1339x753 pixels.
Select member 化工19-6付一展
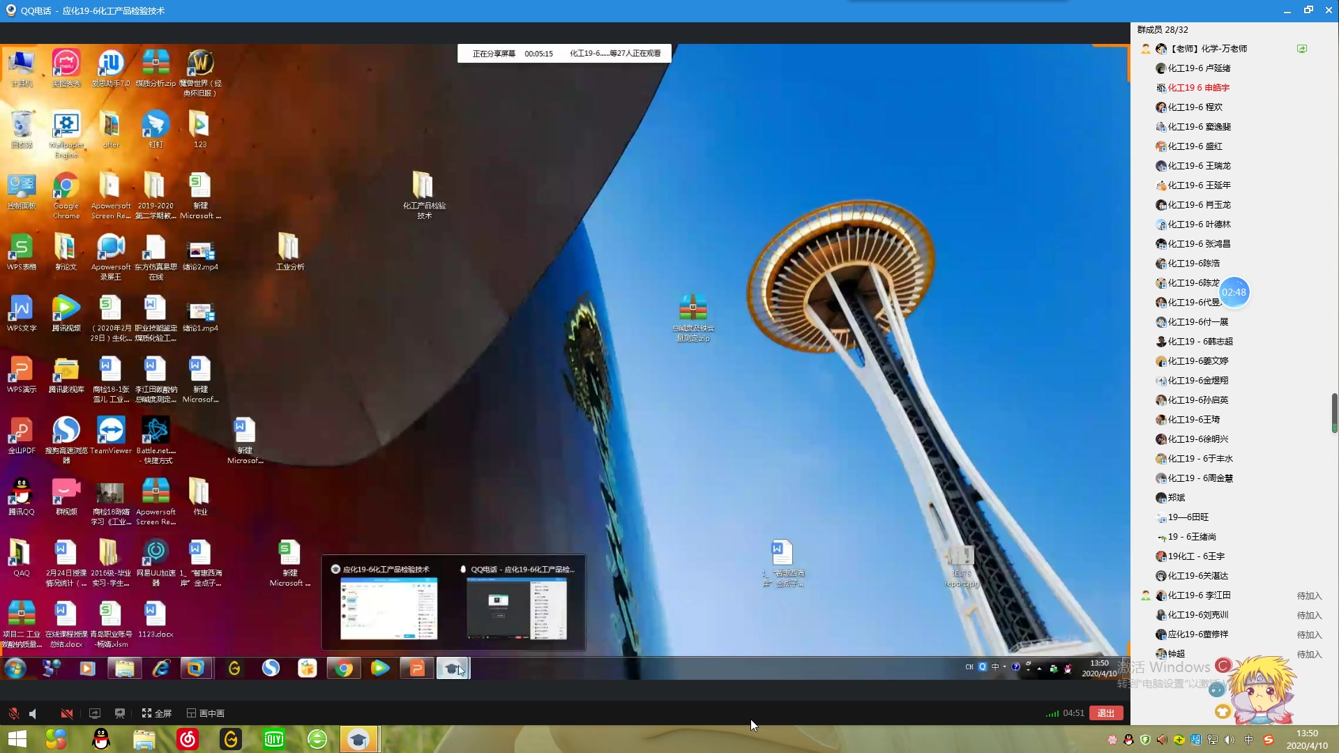tap(1192, 322)
